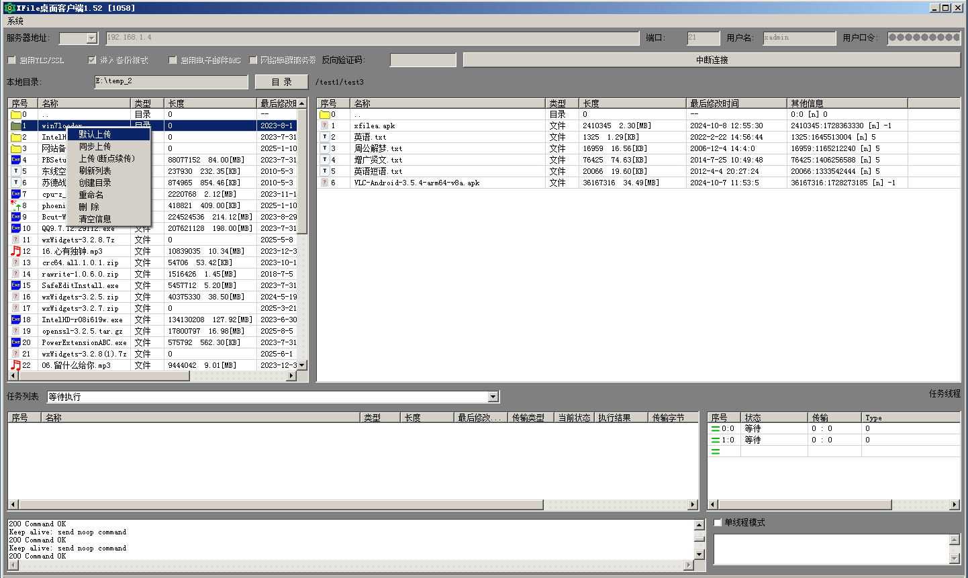Click the local list's horizontal scrollbar right arrow
Screen dimensions: 968x578
(291, 376)
